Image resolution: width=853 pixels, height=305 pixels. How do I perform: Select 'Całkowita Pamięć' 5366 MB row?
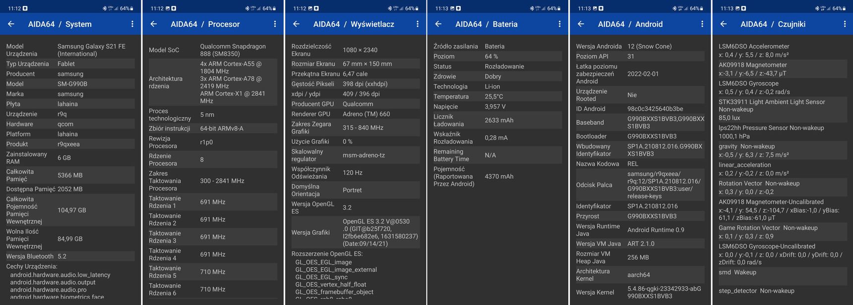pyautogui.click(x=70, y=175)
